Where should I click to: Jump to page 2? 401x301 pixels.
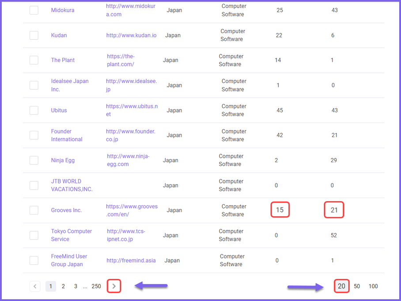[63, 286]
